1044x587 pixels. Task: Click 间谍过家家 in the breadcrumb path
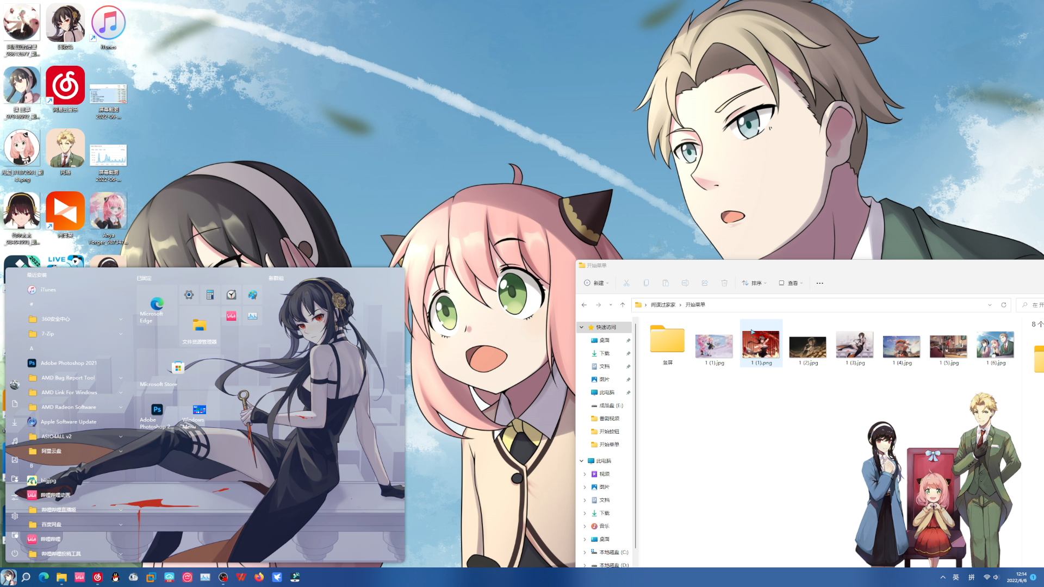(663, 305)
